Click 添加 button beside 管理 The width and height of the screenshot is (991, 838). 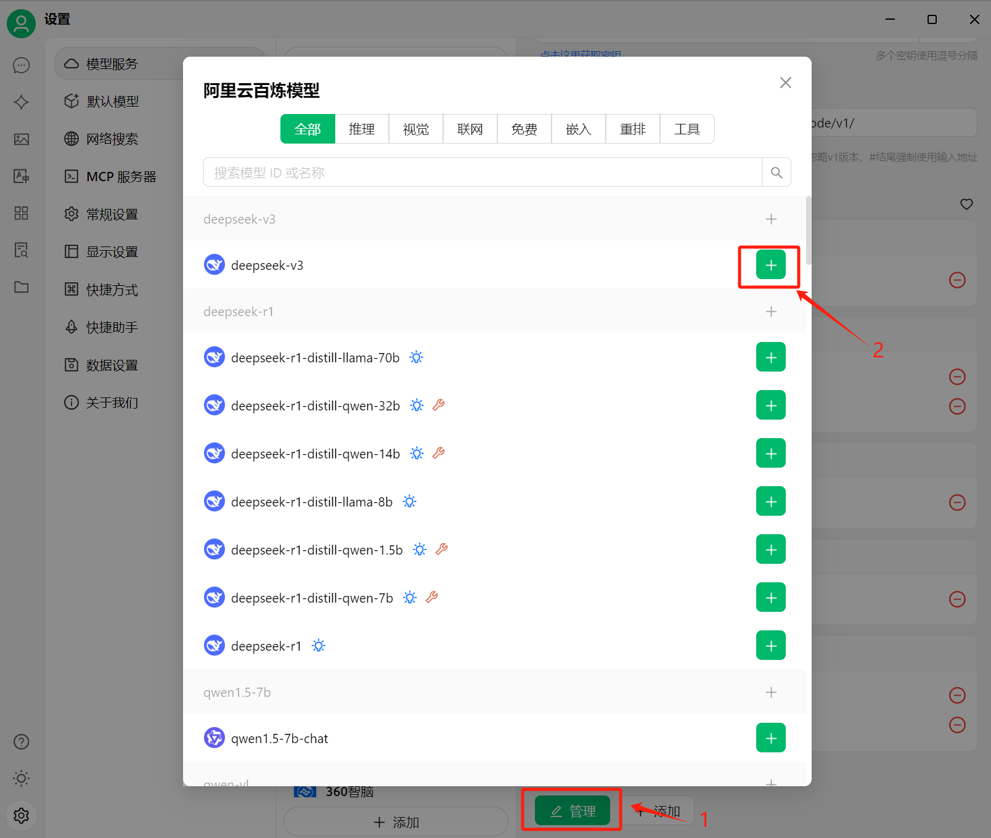coord(657,811)
